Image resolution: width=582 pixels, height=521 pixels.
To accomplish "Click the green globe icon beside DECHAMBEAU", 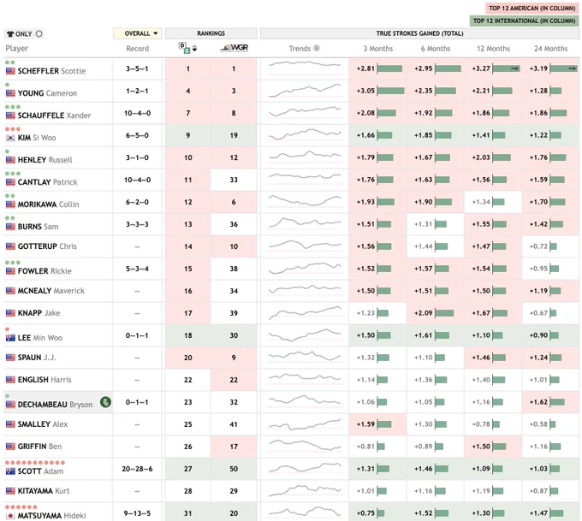I will click(106, 402).
